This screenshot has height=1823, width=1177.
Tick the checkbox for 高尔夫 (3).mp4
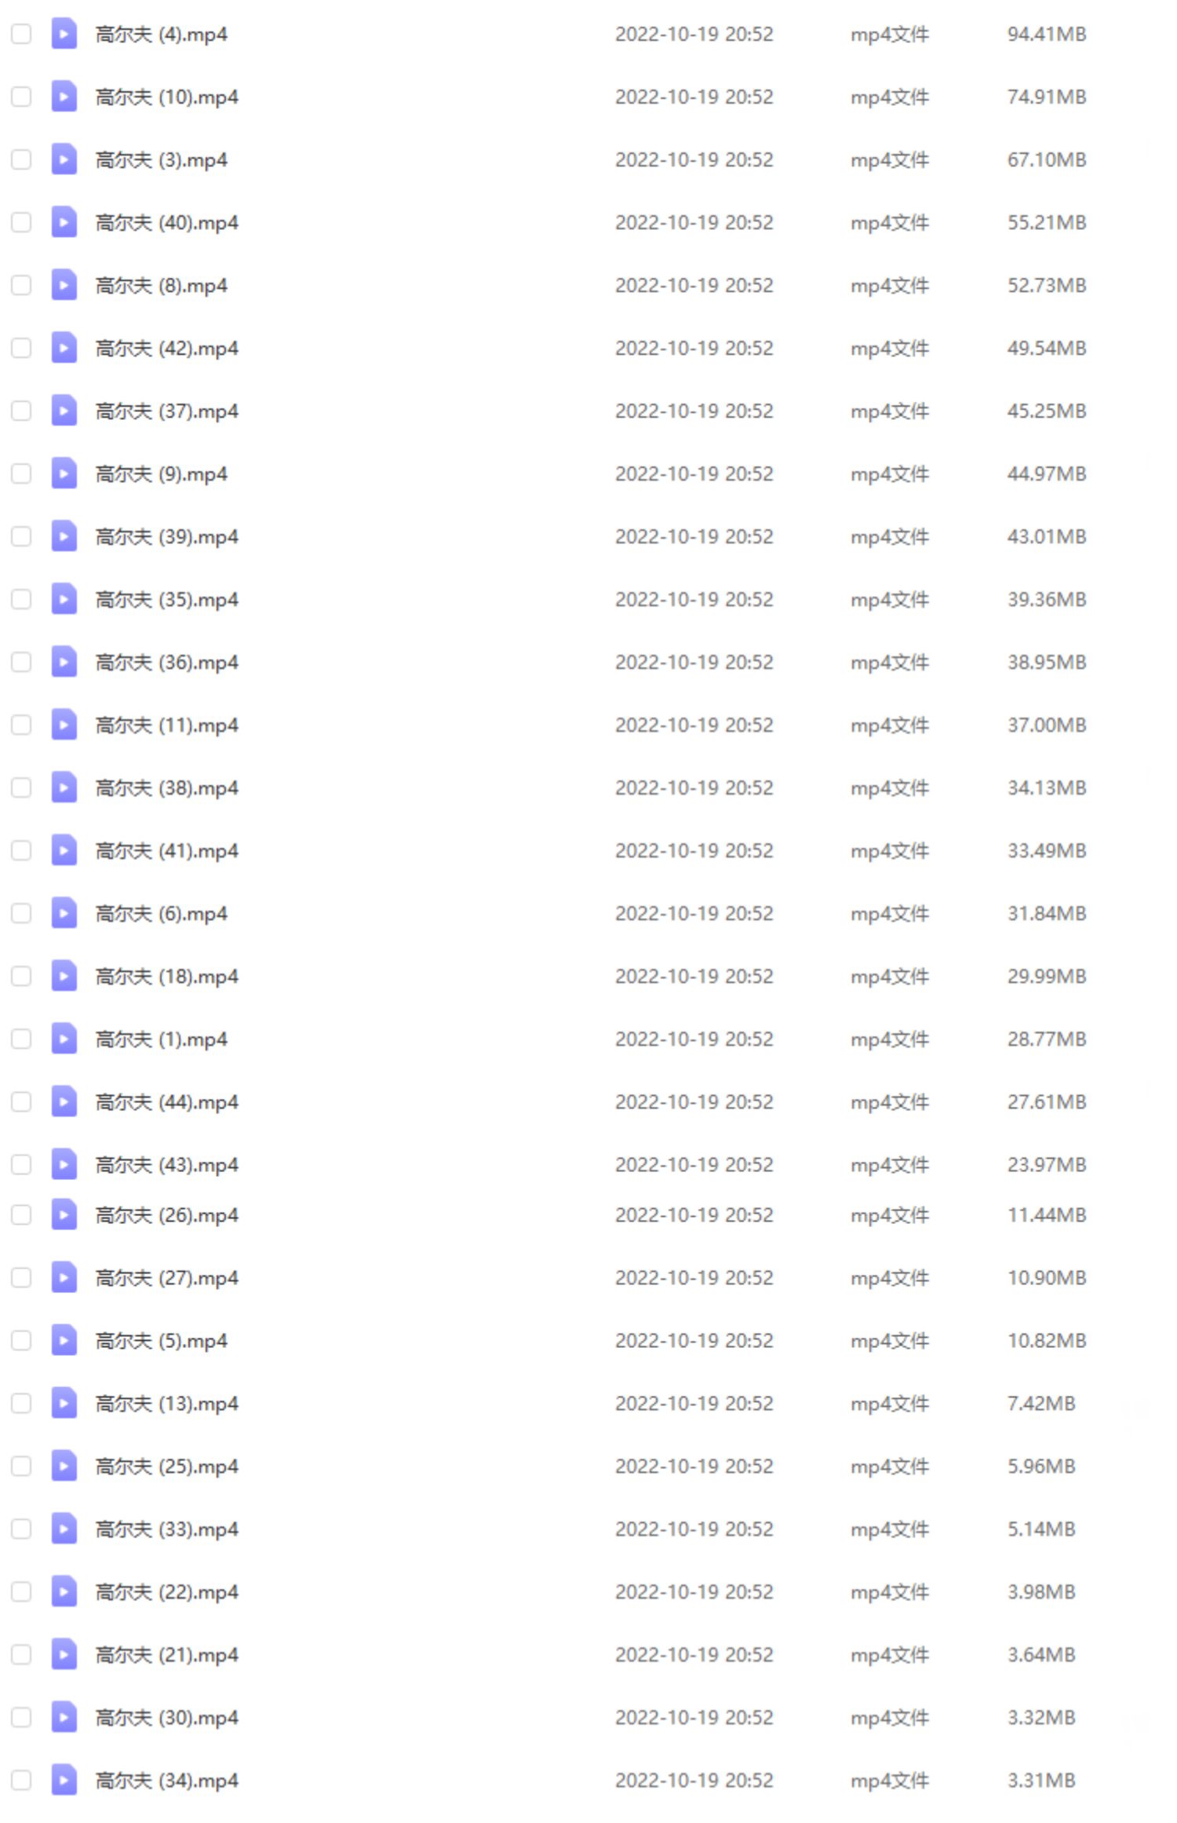point(21,159)
